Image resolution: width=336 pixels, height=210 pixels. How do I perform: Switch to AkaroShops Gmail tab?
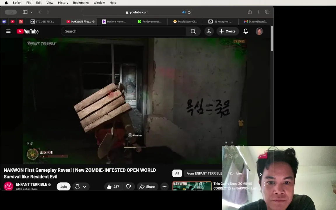[256, 21]
